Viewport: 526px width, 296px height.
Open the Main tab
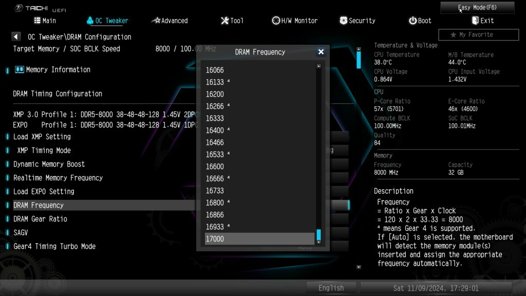click(x=45, y=21)
